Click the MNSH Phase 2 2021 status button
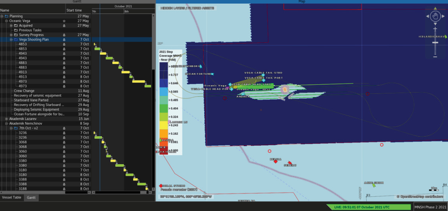The image size is (448, 211). [x=431, y=207]
